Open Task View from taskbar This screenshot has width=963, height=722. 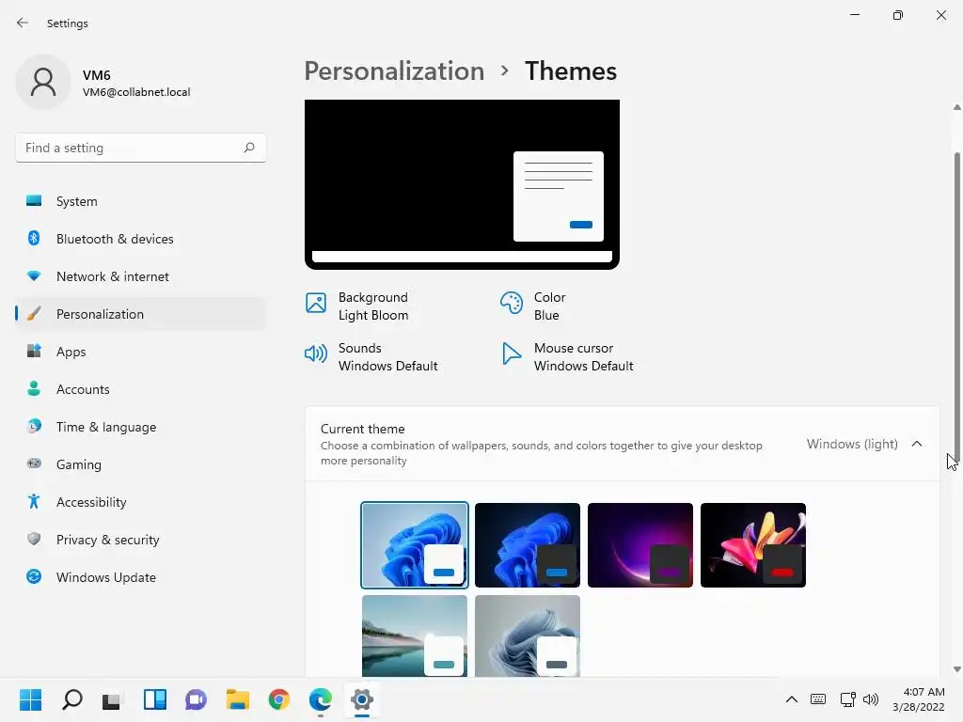pos(112,699)
